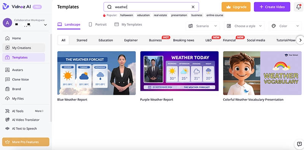This screenshot has height=150, width=304.
Task: Open the Blue Weather Report thumbnail
Action: pyautogui.click(x=97, y=73)
